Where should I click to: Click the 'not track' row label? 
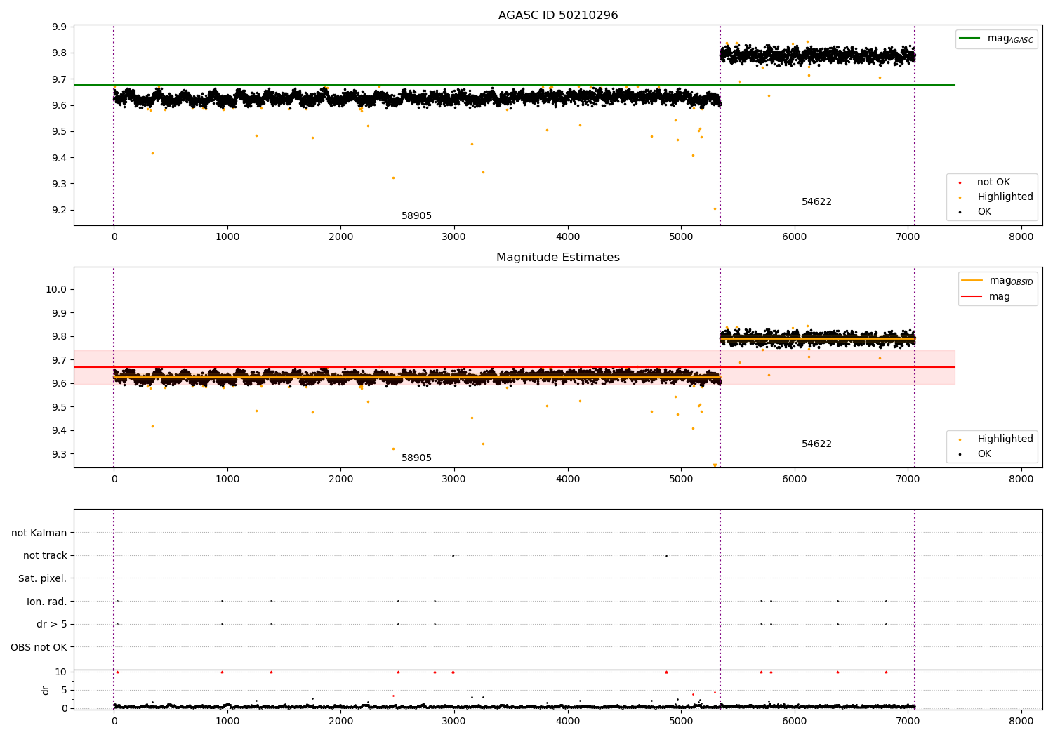point(45,556)
